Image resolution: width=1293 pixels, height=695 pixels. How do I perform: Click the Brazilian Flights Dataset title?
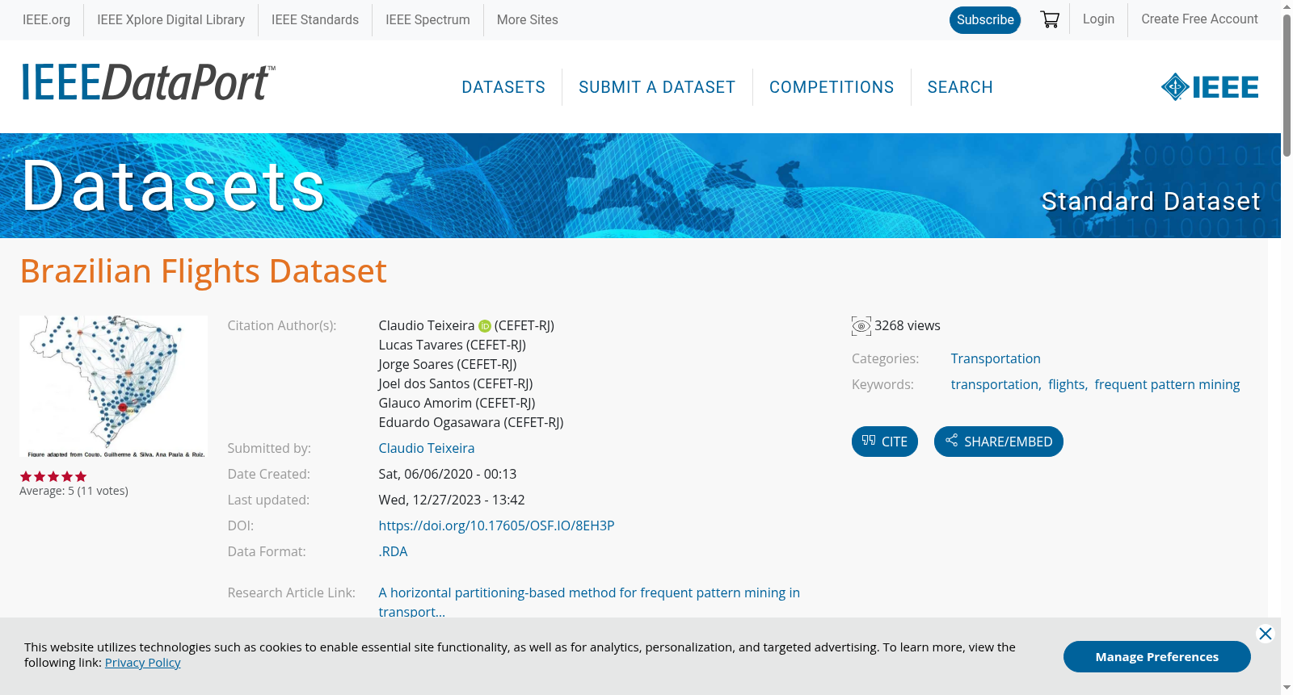click(204, 271)
